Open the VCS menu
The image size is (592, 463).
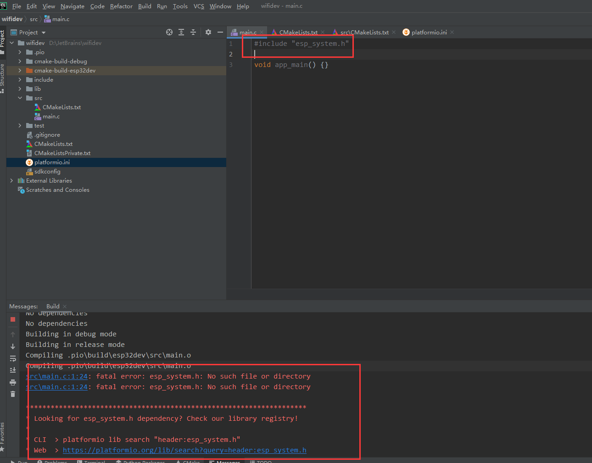pyautogui.click(x=198, y=6)
